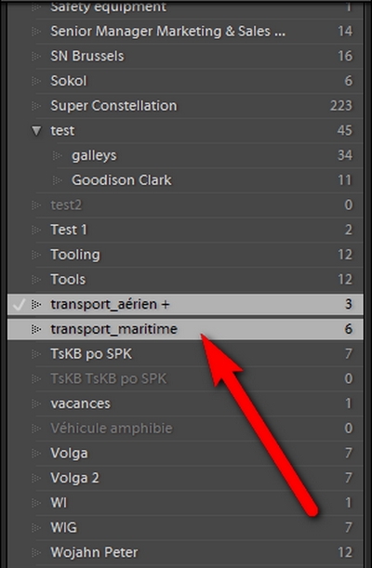The width and height of the screenshot is (372, 568).
Task: Click the dotted arrow icon beside vacances
Action: click(x=36, y=403)
